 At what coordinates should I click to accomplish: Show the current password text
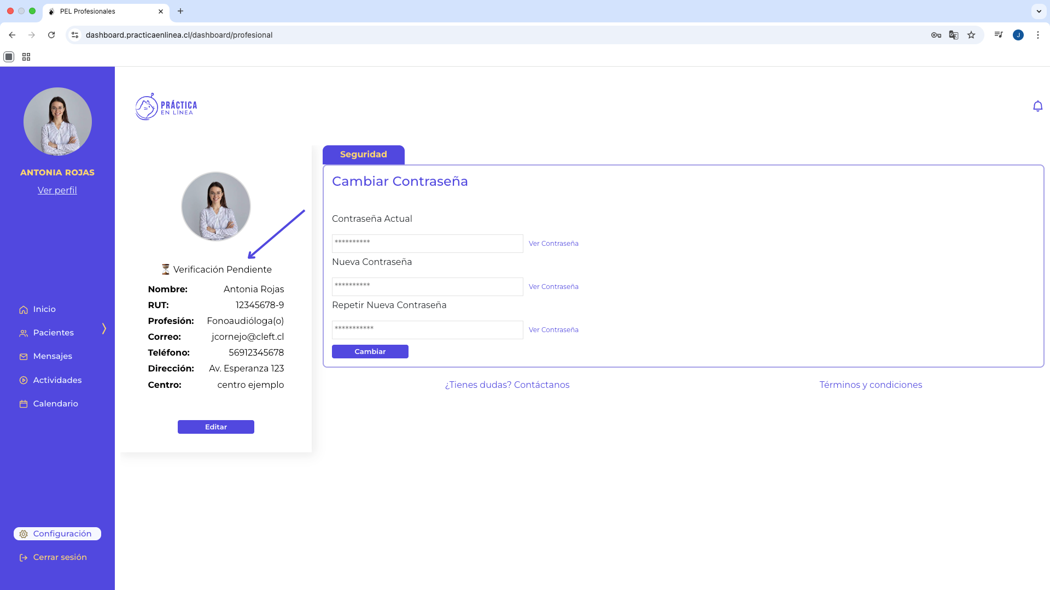point(553,244)
